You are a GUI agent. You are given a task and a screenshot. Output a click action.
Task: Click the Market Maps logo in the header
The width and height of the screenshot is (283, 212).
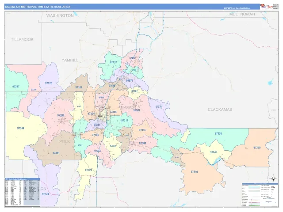[266, 7]
